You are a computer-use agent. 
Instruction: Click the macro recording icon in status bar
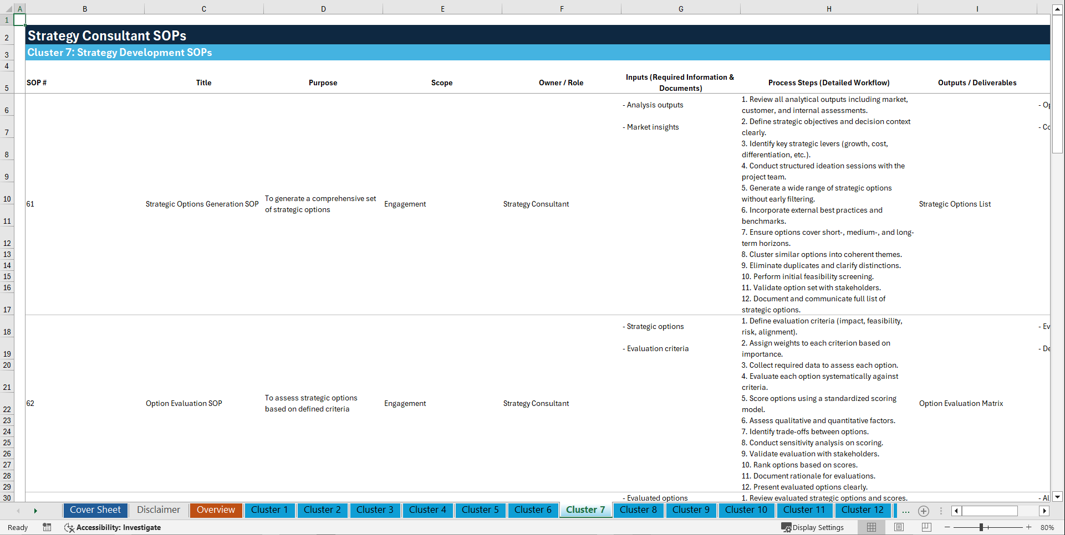pyautogui.click(x=47, y=527)
